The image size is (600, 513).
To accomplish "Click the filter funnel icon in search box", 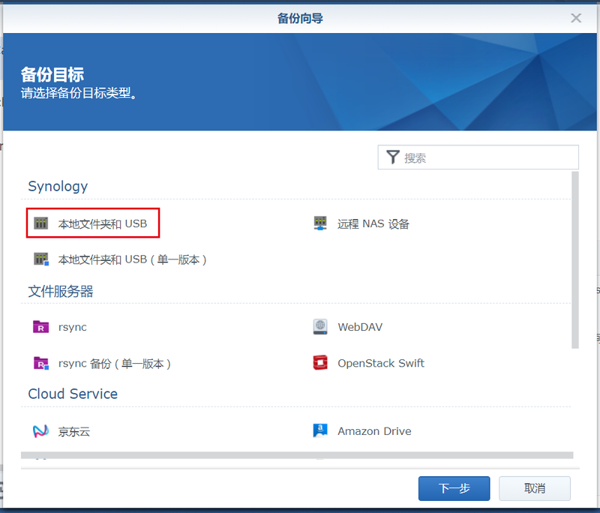I will pyautogui.click(x=393, y=157).
